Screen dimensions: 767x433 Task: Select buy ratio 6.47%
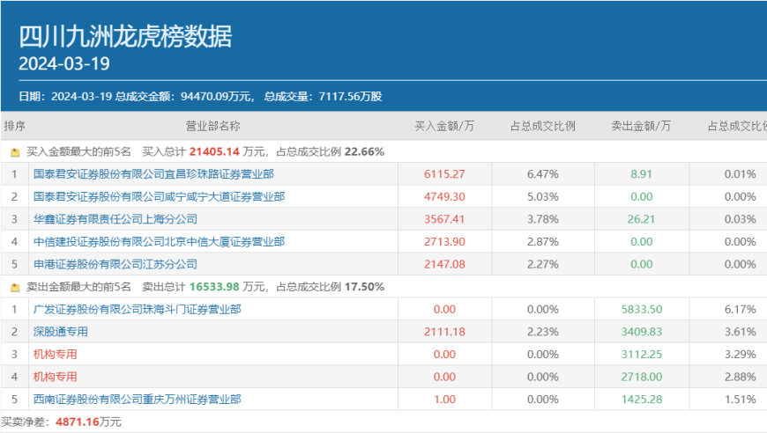coord(543,174)
